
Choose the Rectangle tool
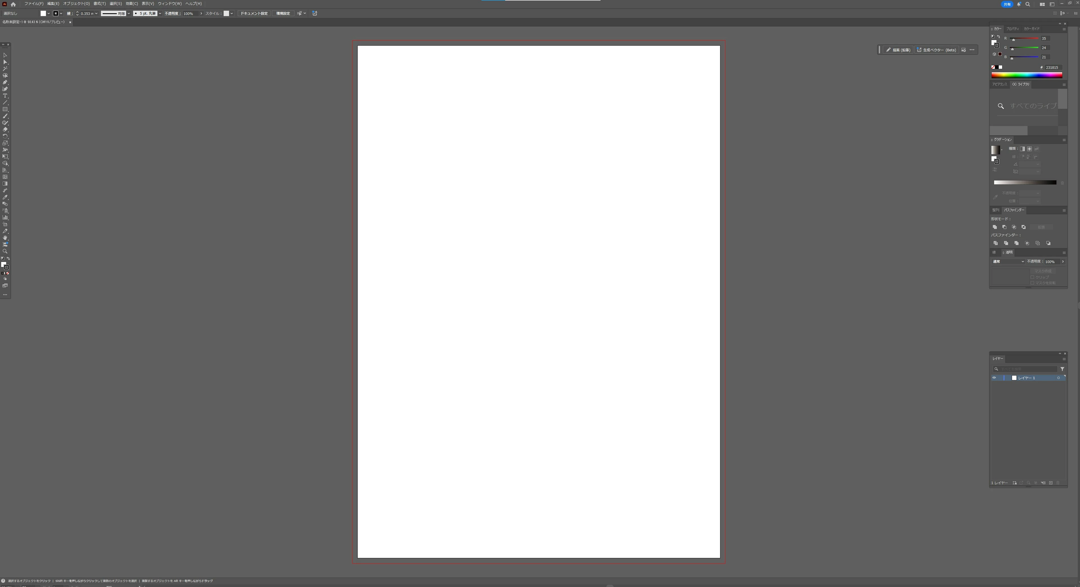coord(5,109)
